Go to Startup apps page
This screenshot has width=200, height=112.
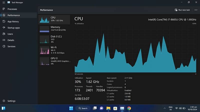[13, 28]
